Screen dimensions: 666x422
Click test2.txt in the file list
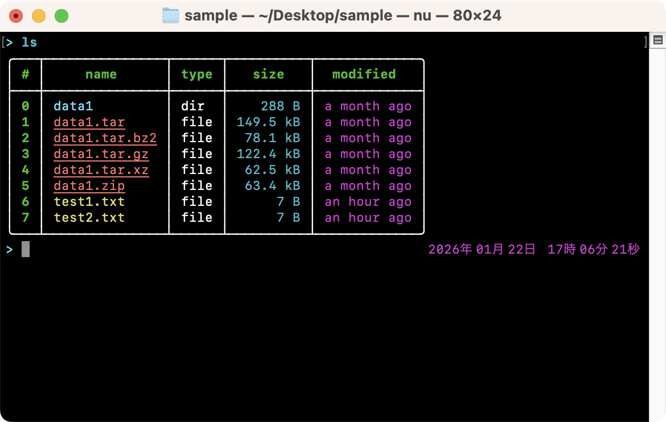(89, 218)
